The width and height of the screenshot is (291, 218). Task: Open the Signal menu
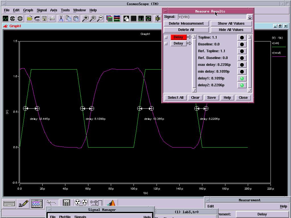coord(41,10)
